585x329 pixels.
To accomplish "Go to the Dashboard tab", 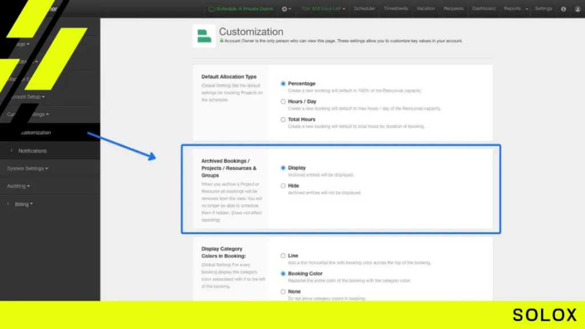I will pyautogui.click(x=483, y=8).
